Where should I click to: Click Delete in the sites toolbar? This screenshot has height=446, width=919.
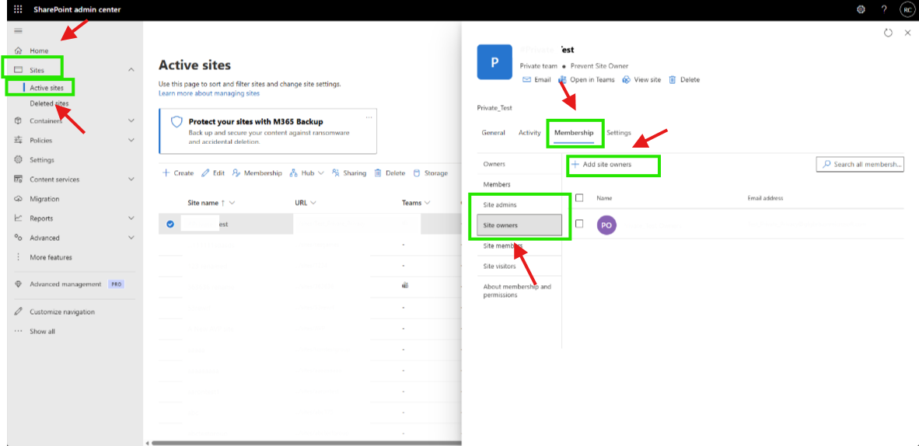pos(390,173)
